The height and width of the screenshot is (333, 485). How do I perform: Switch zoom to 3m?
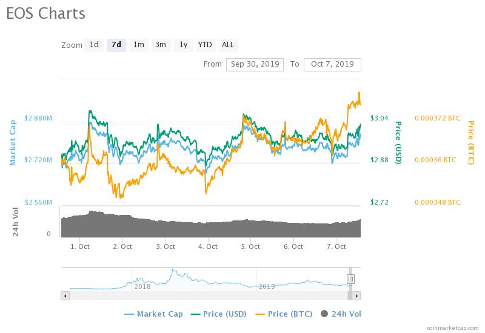tap(161, 45)
